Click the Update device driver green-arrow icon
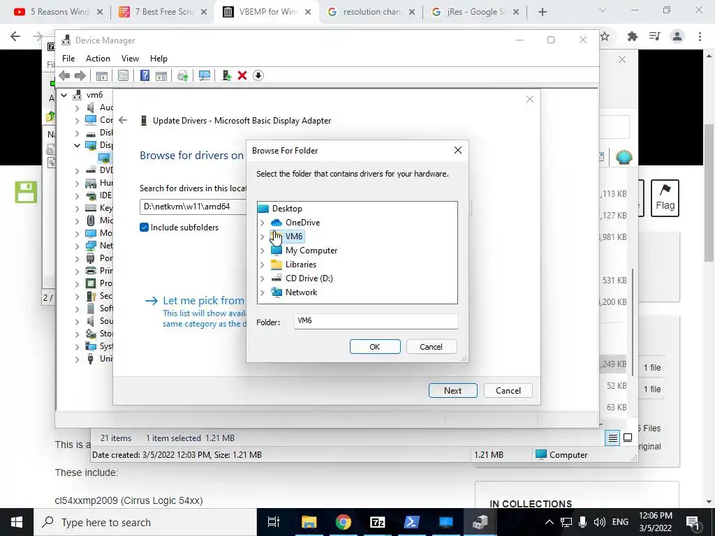This screenshot has height=536, width=715. 226,75
